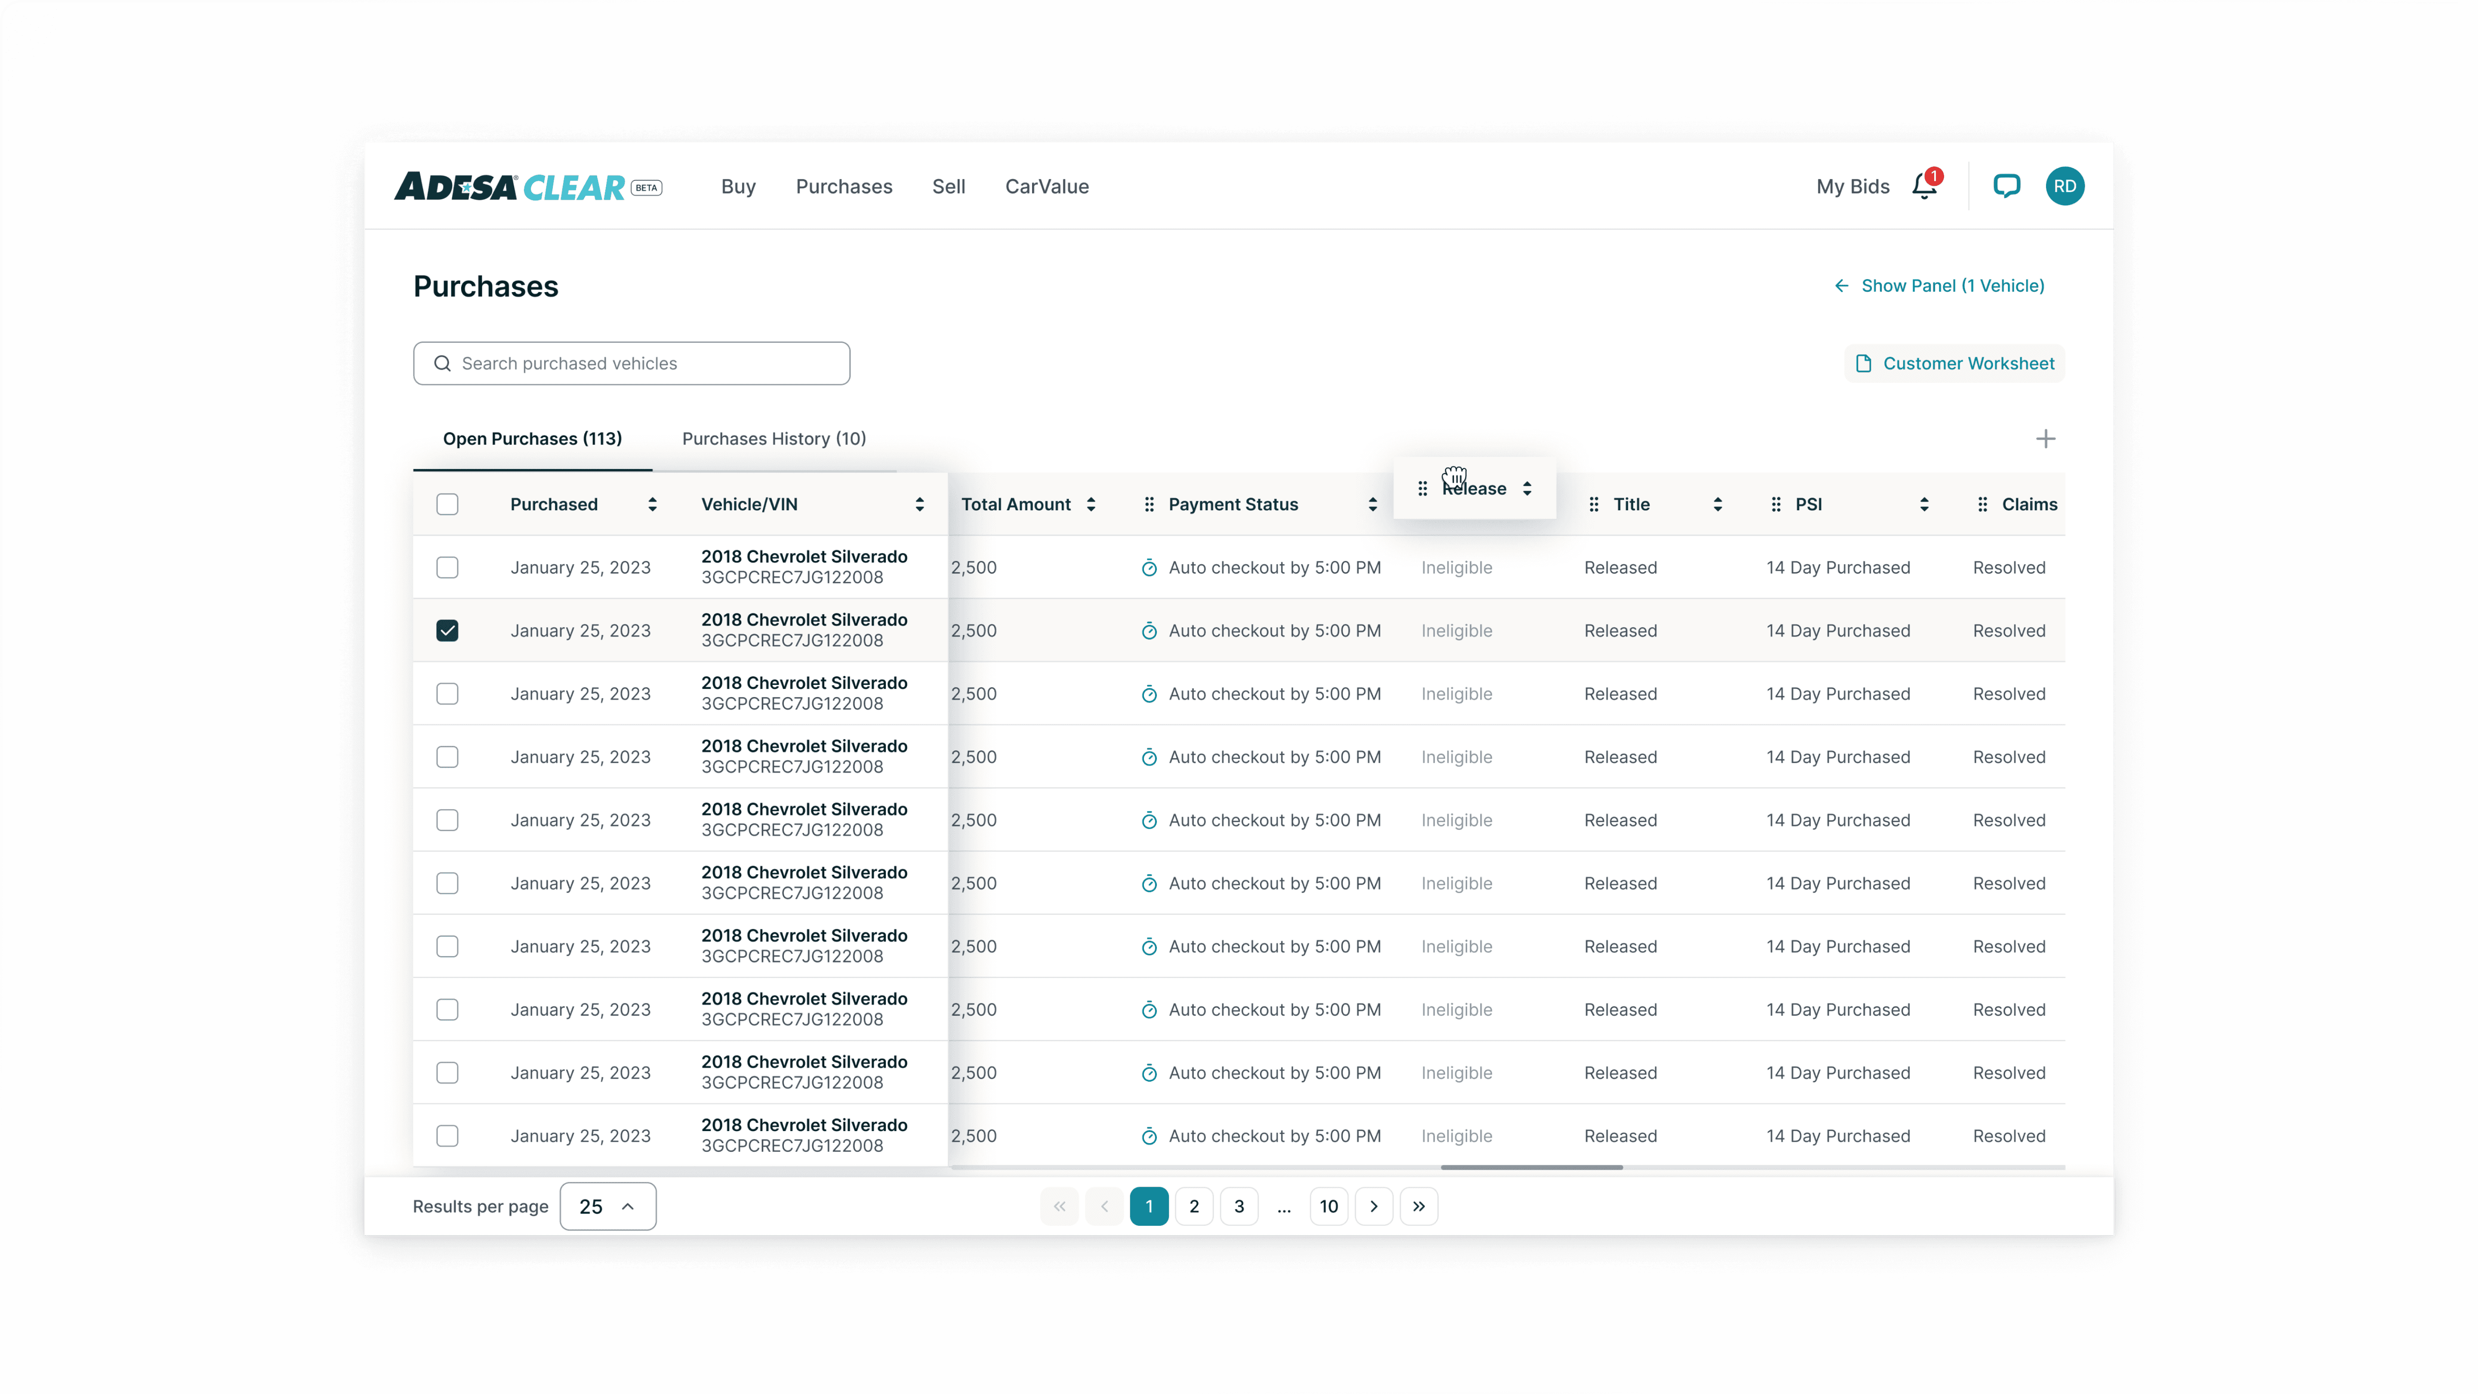This screenshot has height=1394, width=2478.
Task: Uncheck the selected second row checkbox
Action: (447, 630)
